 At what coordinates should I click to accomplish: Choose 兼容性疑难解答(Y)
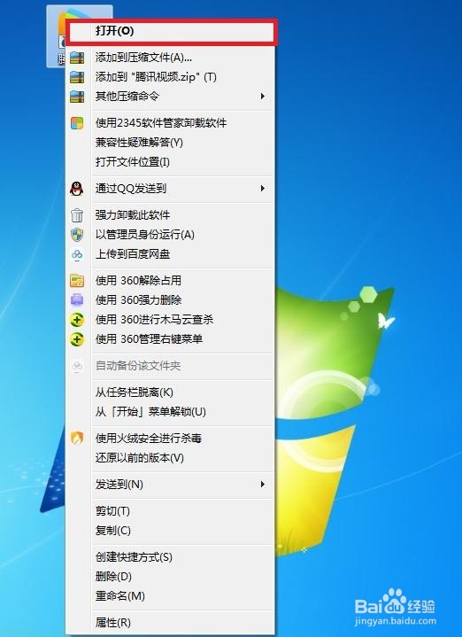point(172,143)
